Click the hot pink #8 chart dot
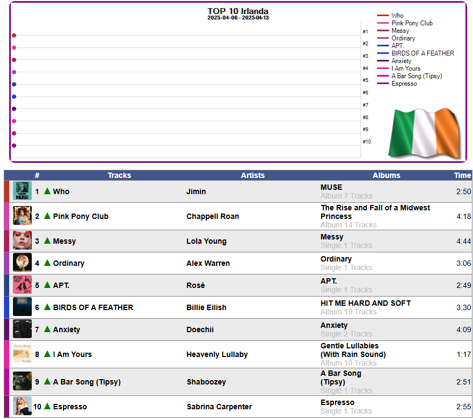Viewport: 473px width, 419px height. click(14, 121)
